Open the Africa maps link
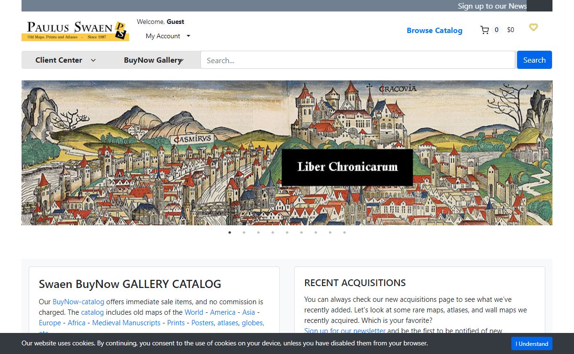The width and height of the screenshot is (574, 354). pyautogui.click(x=77, y=323)
